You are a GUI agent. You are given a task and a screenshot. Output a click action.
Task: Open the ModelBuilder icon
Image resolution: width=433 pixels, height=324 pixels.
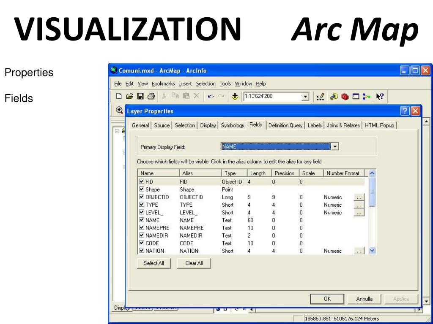pyautogui.click(x=367, y=97)
